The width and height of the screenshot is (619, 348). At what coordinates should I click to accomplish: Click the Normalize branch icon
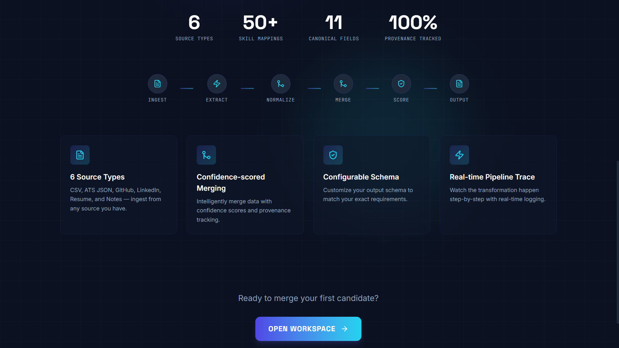point(280,84)
